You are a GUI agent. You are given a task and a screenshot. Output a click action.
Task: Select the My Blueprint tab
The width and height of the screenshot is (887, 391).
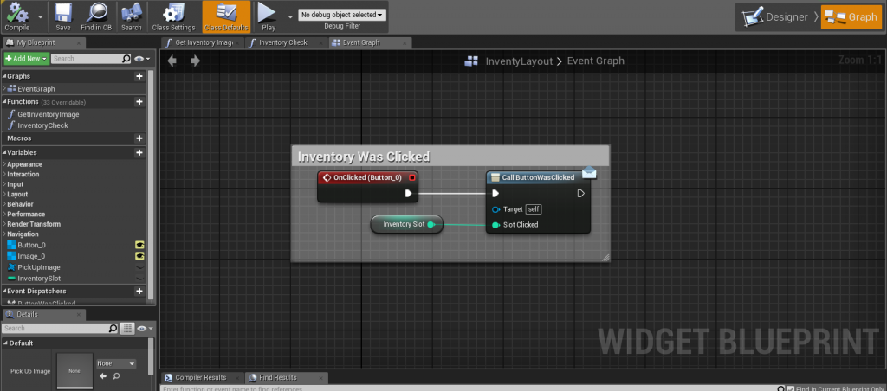pos(35,43)
